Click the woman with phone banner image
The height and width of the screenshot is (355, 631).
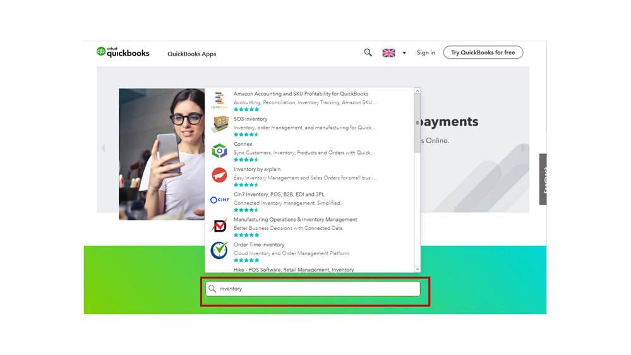click(162, 154)
